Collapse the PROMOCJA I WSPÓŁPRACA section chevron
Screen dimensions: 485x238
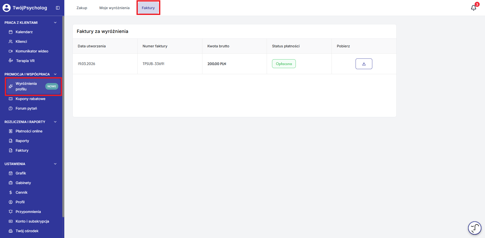55,74
